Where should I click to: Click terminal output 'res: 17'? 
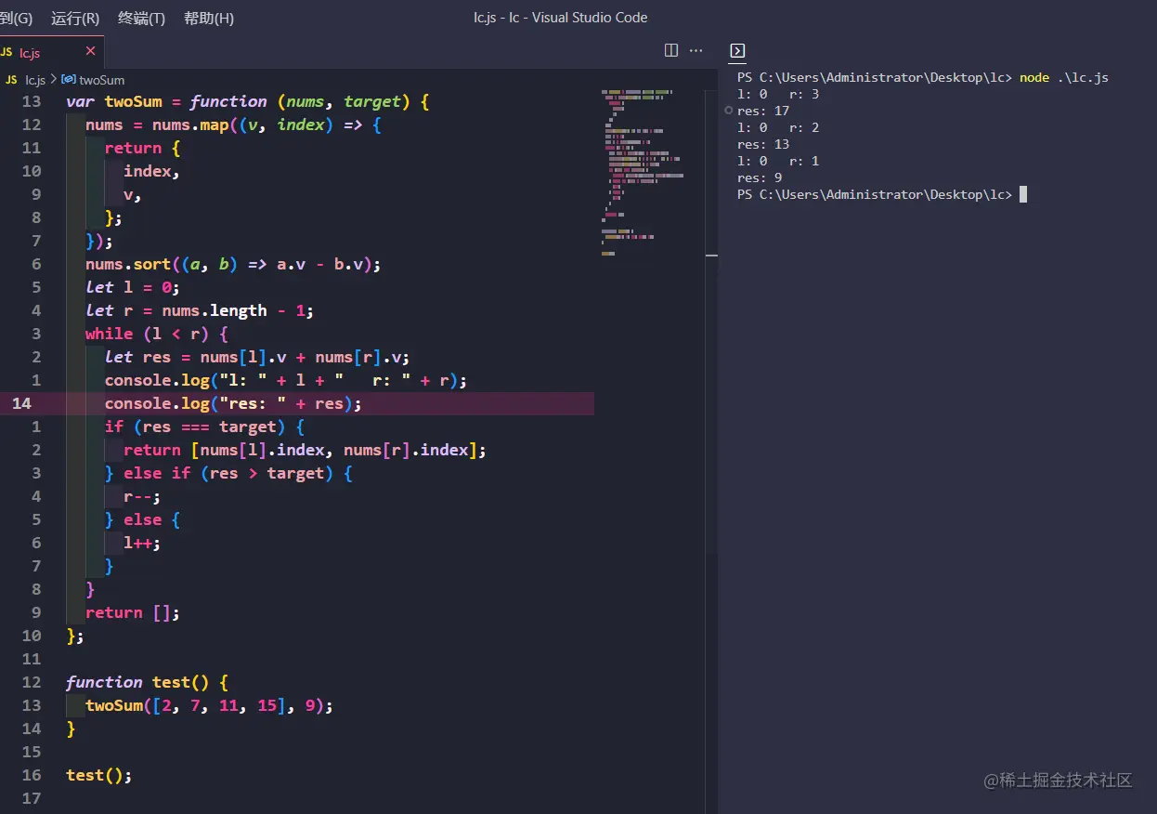(763, 111)
